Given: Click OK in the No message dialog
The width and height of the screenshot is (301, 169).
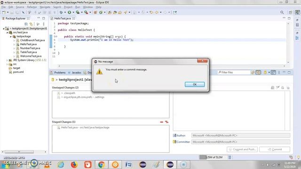Looking at the screenshot, I should (195, 84).
